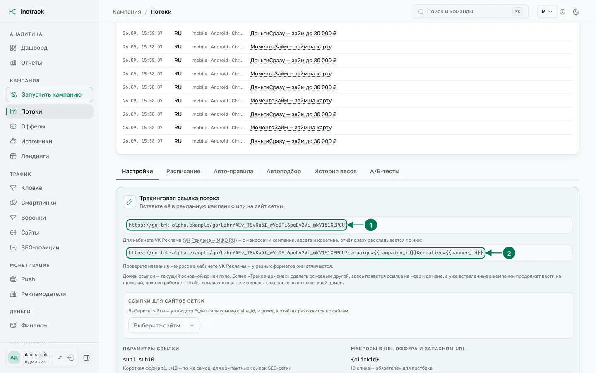Click the ID клика — обязателен для постбека text

pyautogui.click(x=392, y=368)
